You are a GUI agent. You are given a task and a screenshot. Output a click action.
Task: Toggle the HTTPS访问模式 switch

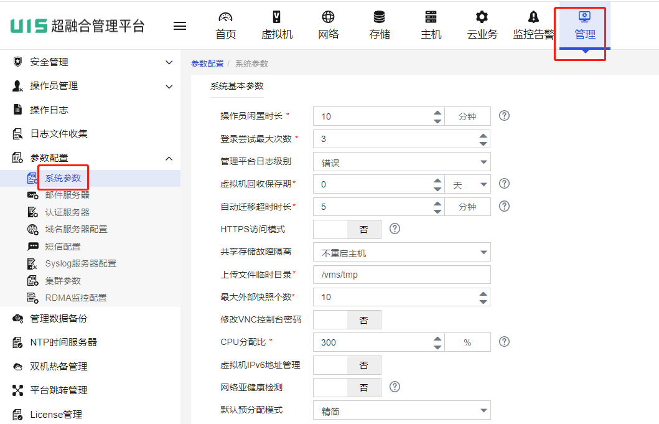347,230
